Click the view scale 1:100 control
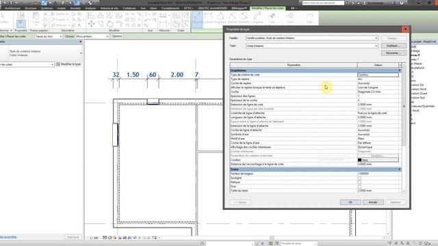438x246 pixels. pyautogui.click(x=94, y=238)
